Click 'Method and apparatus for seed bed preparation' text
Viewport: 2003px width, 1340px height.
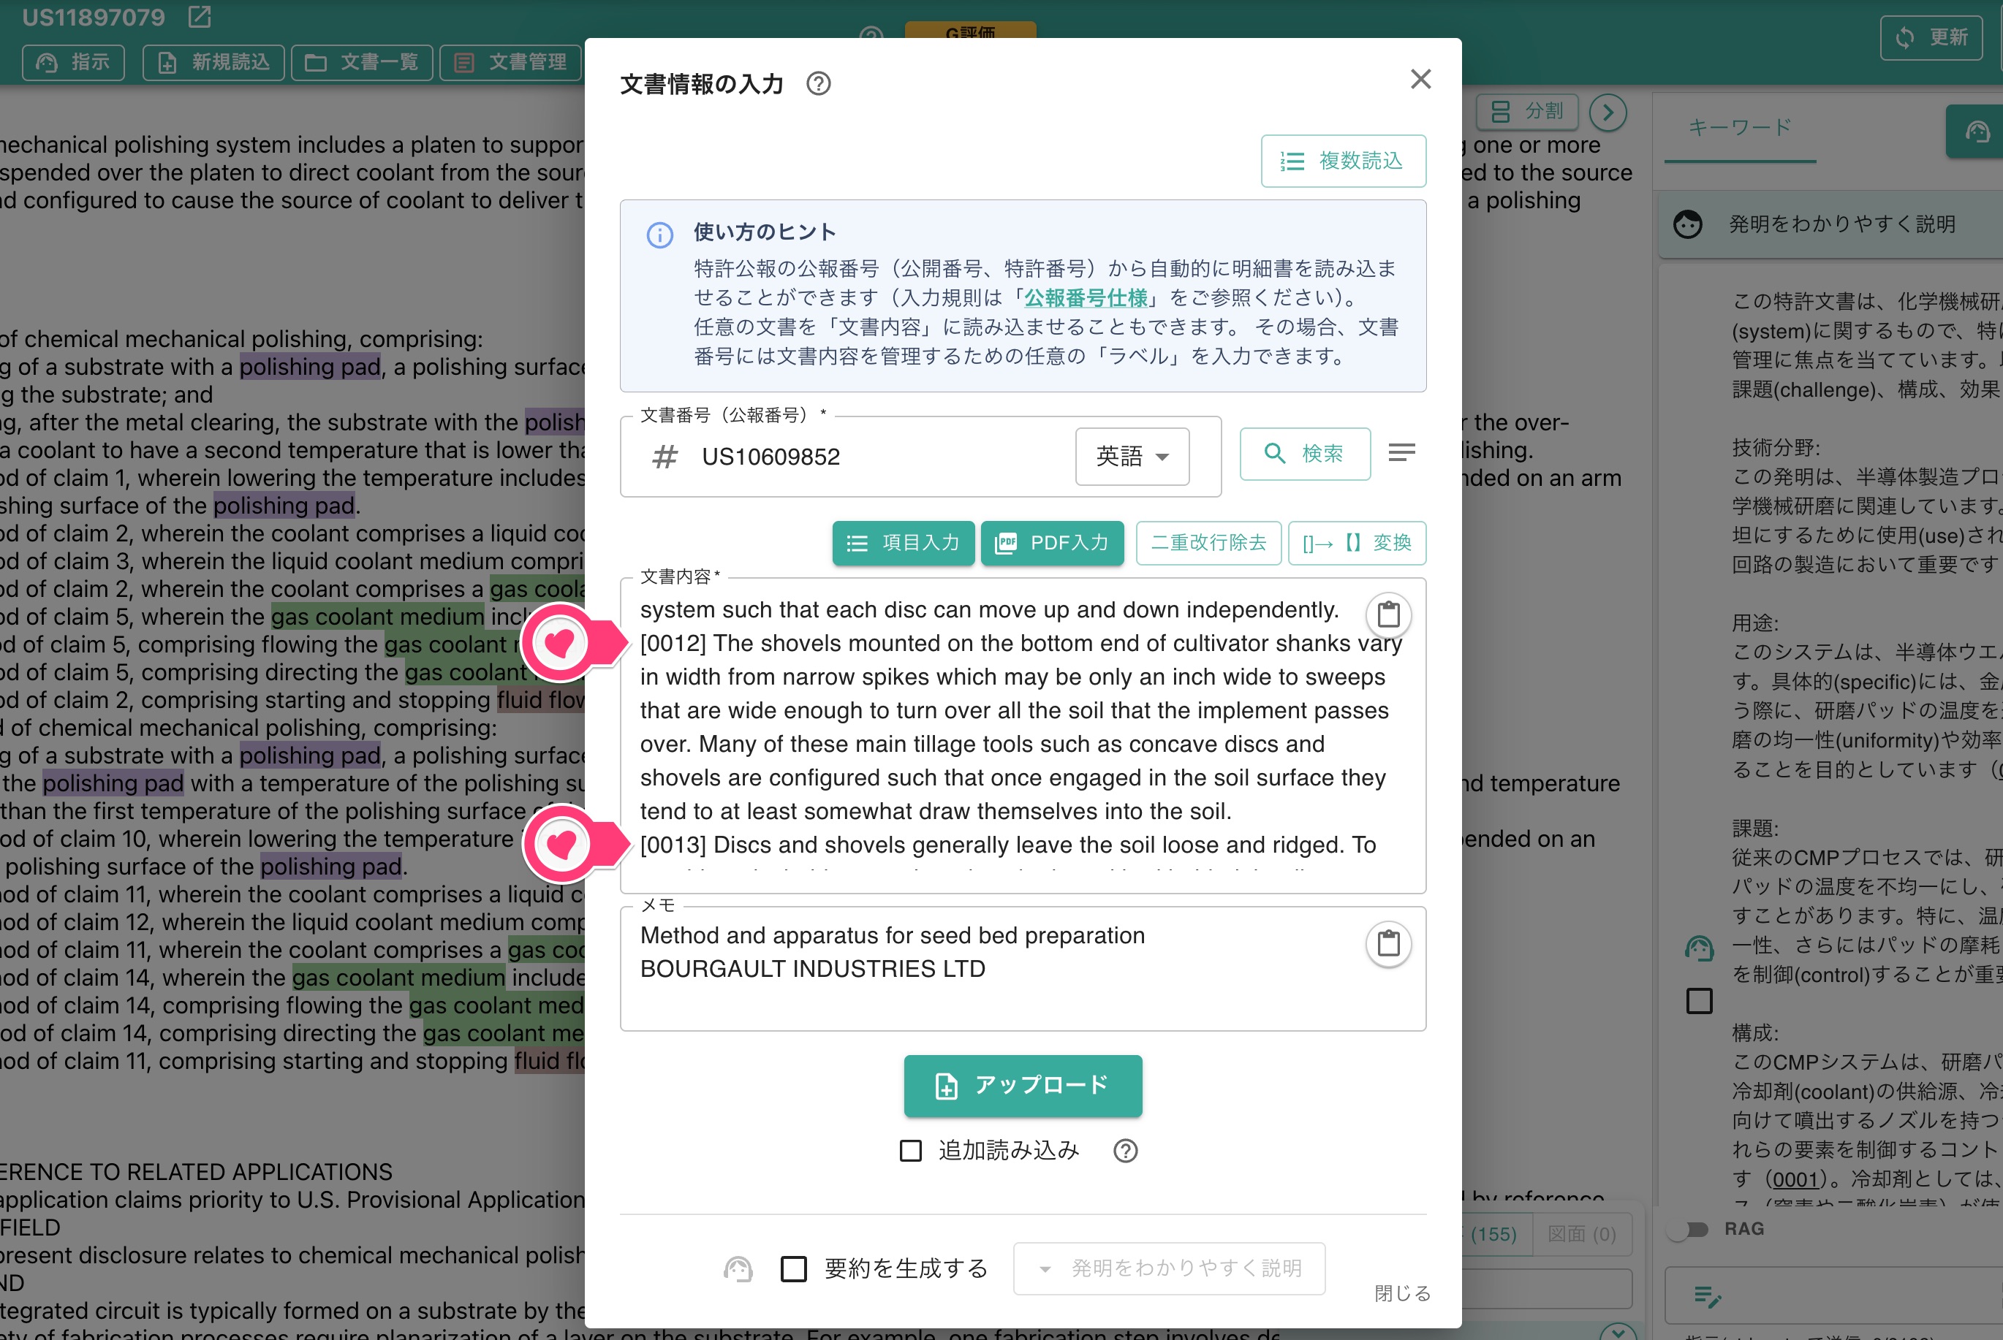892,936
